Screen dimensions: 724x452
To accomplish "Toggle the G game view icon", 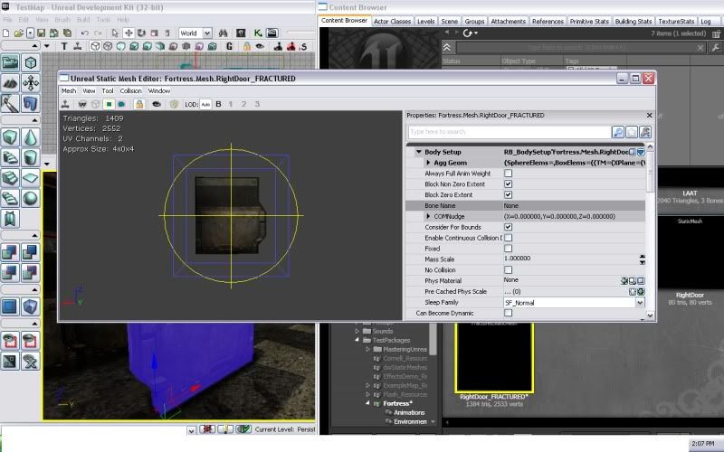I will [229, 46].
